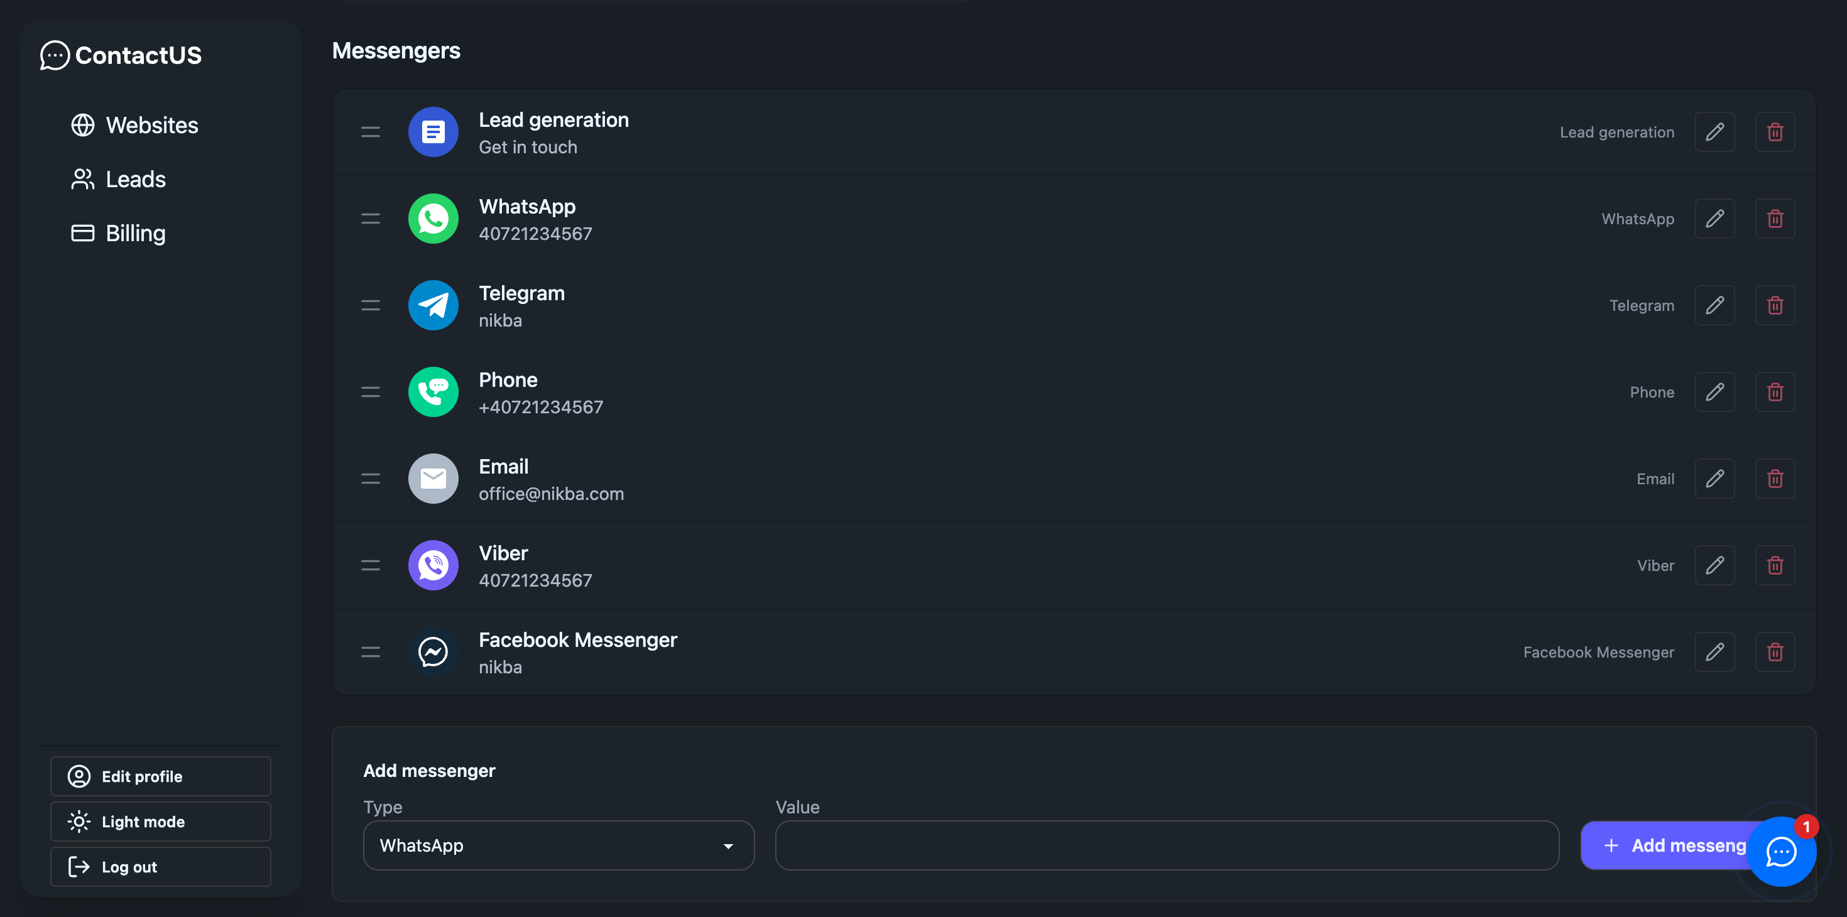Open the support chat bubble with notification badge
The image size is (1847, 917).
1781,853
